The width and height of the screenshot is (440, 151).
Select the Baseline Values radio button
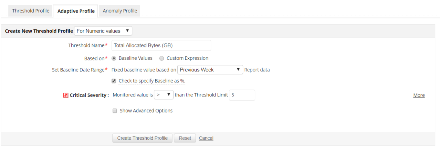tap(114, 58)
